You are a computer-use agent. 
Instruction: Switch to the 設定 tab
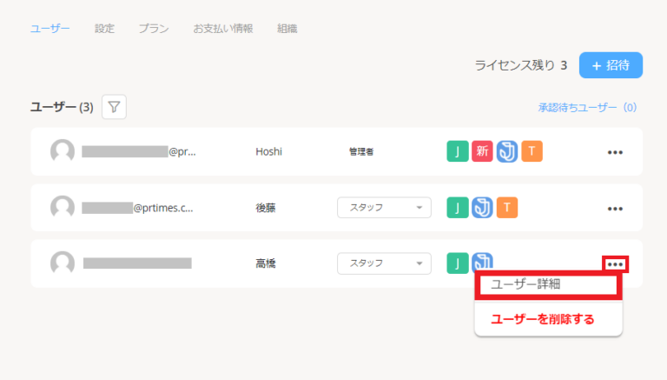pyautogui.click(x=104, y=28)
